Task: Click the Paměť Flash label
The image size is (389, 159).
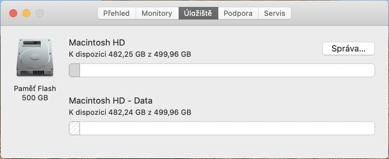Action: pos(35,89)
